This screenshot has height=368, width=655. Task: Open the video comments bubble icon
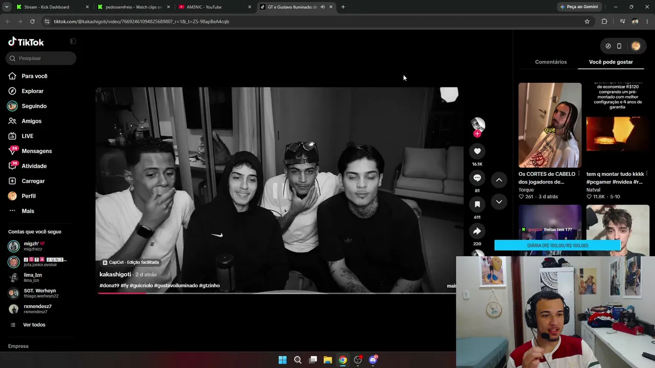click(477, 178)
